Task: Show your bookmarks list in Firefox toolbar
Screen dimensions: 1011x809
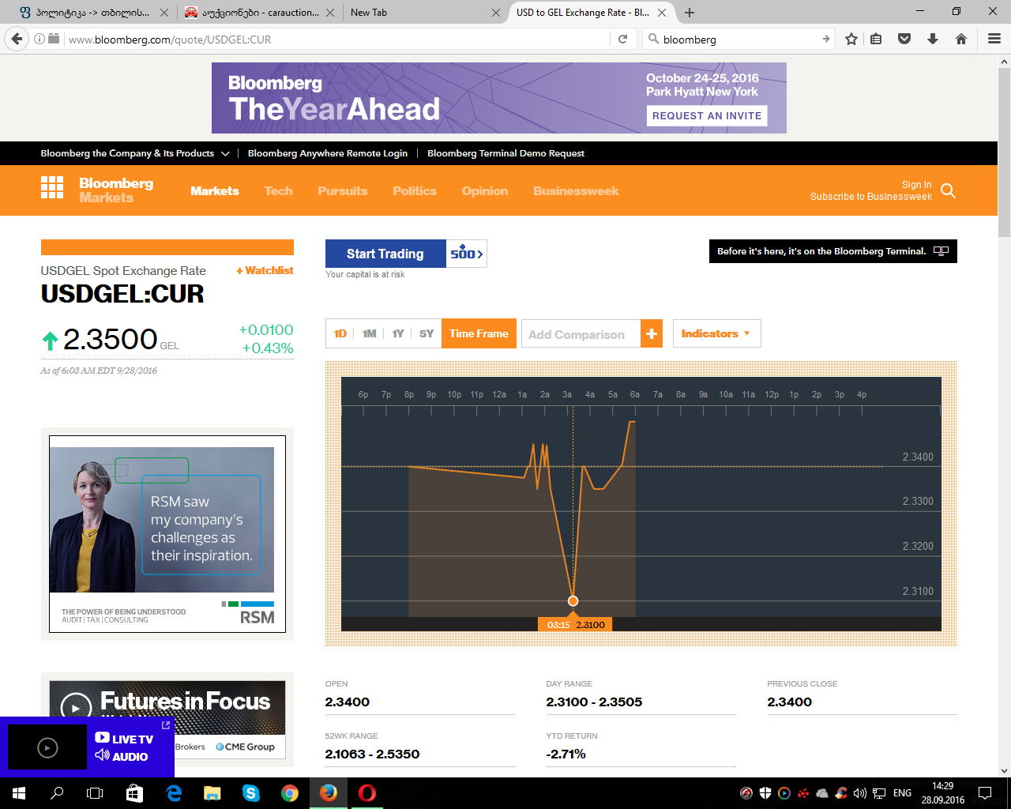Action: 876,39
